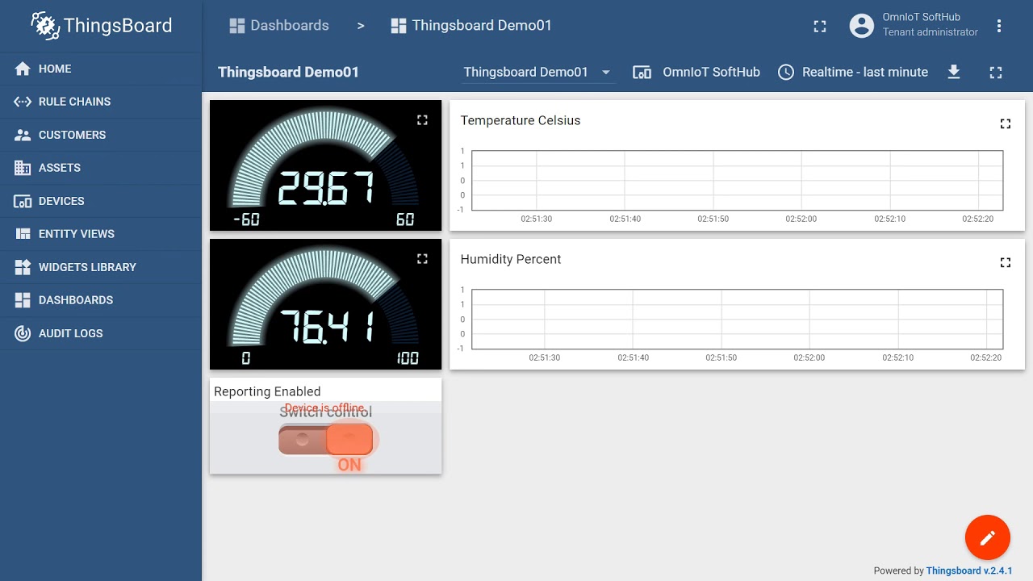Viewport: 1033px width, 581px height.
Task: Fullscreen the temperature gauge widget
Action: (x=422, y=120)
